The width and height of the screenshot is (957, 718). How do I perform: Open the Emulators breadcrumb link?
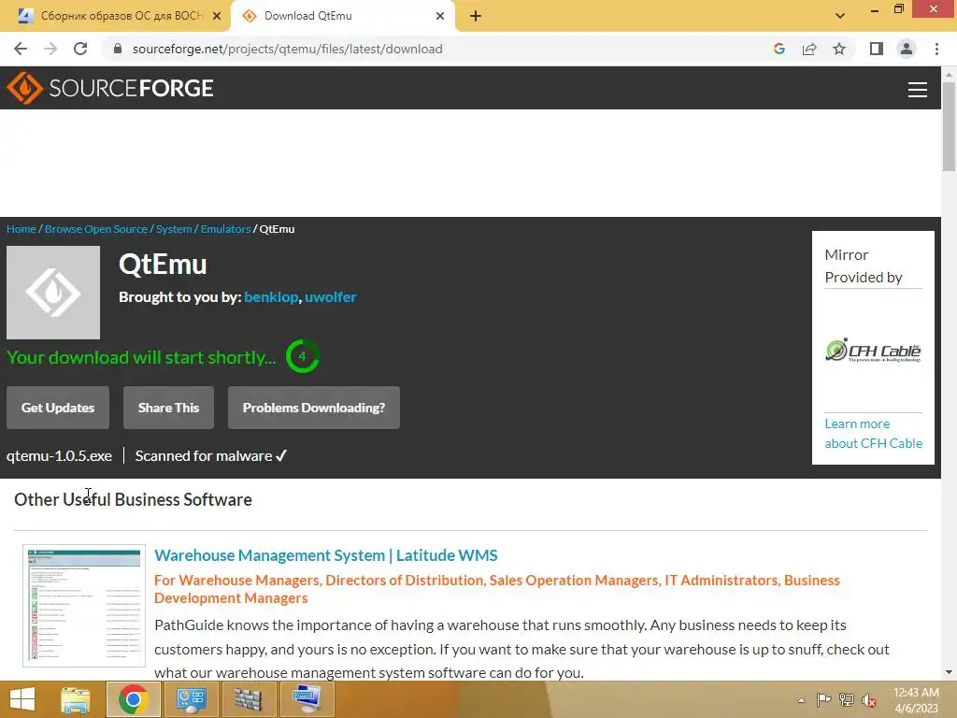(226, 229)
